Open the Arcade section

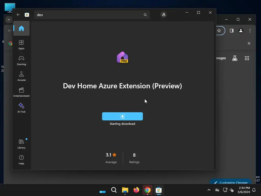pos(21,77)
